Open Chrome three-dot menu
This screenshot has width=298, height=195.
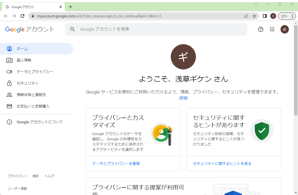293,16
